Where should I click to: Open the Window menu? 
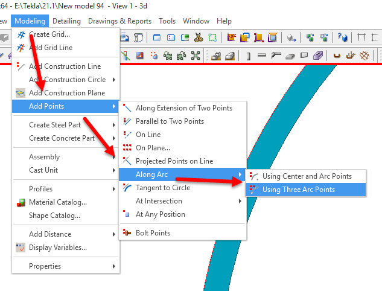[x=196, y=21]
